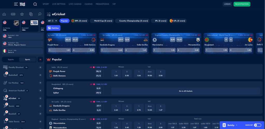Click the Blue Chip logo
This screenshot has height=129, width=265.
(22, 4)
